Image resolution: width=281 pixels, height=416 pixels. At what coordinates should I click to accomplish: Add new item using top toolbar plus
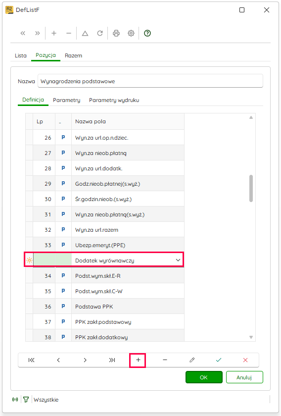pyautogui.click(x=54, y=33)
